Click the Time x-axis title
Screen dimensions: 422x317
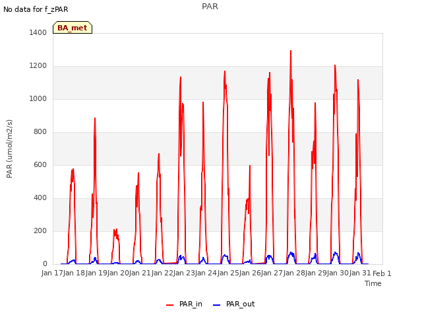pos(373,283)
